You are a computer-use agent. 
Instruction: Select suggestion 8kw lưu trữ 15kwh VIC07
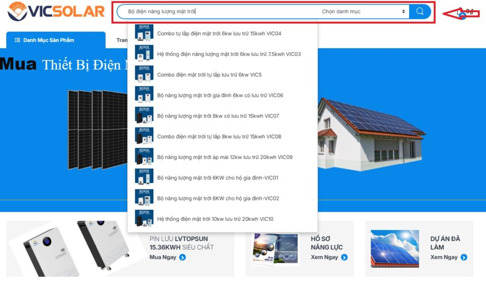click(x=218, y=116)
